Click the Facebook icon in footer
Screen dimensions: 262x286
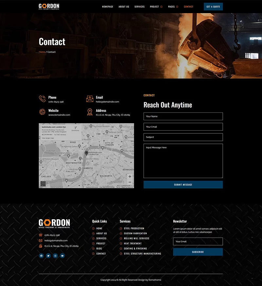coord(41,256)
